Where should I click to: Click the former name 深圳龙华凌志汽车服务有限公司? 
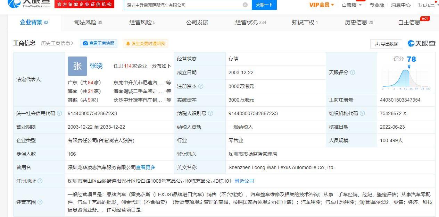click(x=102, y=167)
